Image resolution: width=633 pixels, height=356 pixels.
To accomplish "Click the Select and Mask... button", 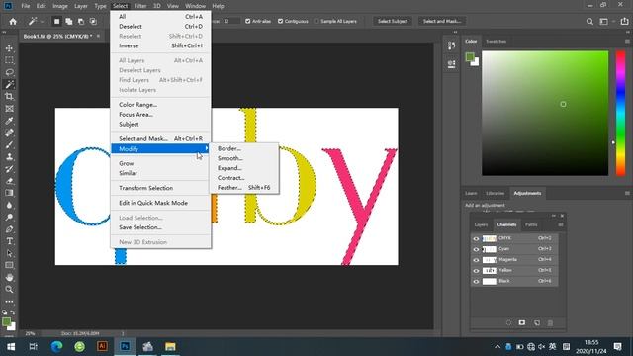I will point(442,21).
